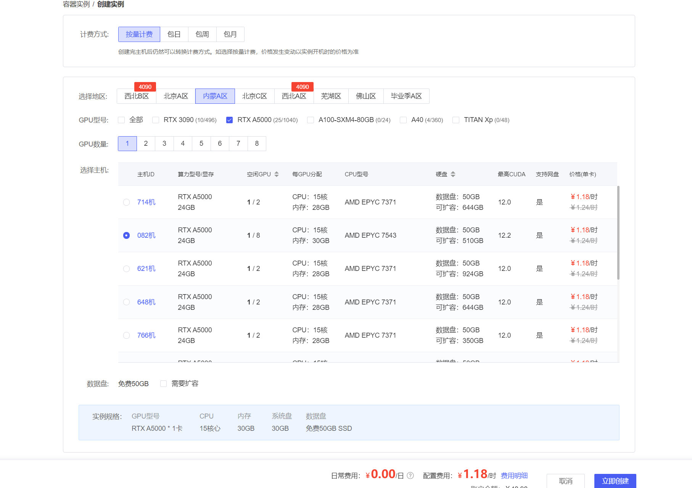Click the RTX A5000 * 1卡 spec value
The width and height of the screenshot is (692, 488).
pos(157,428)
